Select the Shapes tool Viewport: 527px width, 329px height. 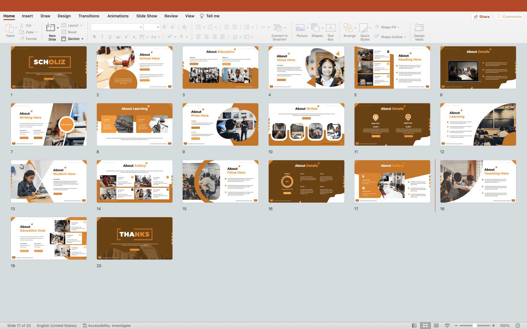click(x=317, y=29)
